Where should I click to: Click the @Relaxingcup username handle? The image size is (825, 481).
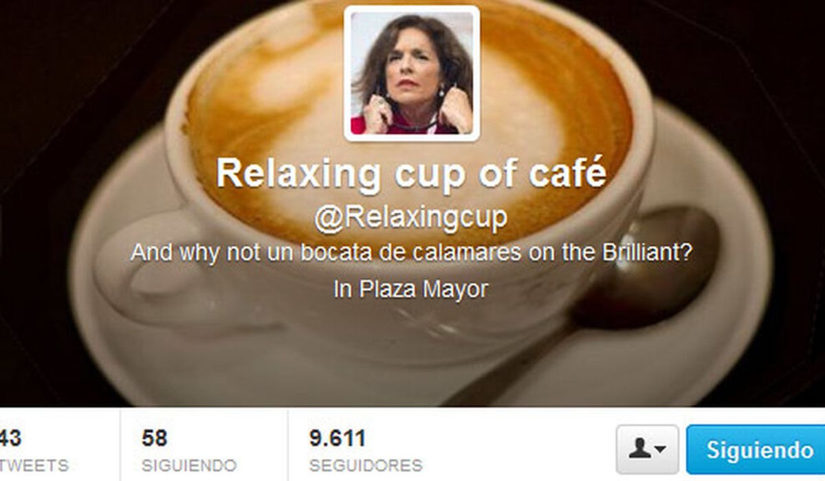coord(411,219)
